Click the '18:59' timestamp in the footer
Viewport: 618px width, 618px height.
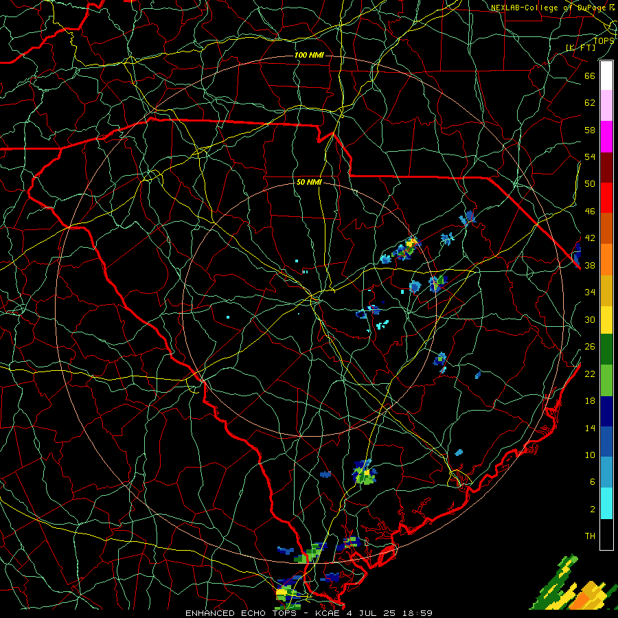417,613
